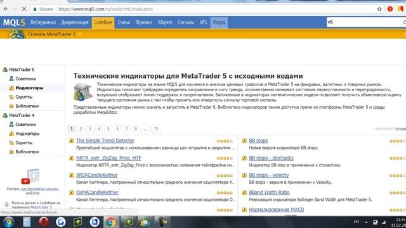This screenshot has width=406, height=228.
Task: Open Фриланс menu item
Action: click(x=144, y=23)
